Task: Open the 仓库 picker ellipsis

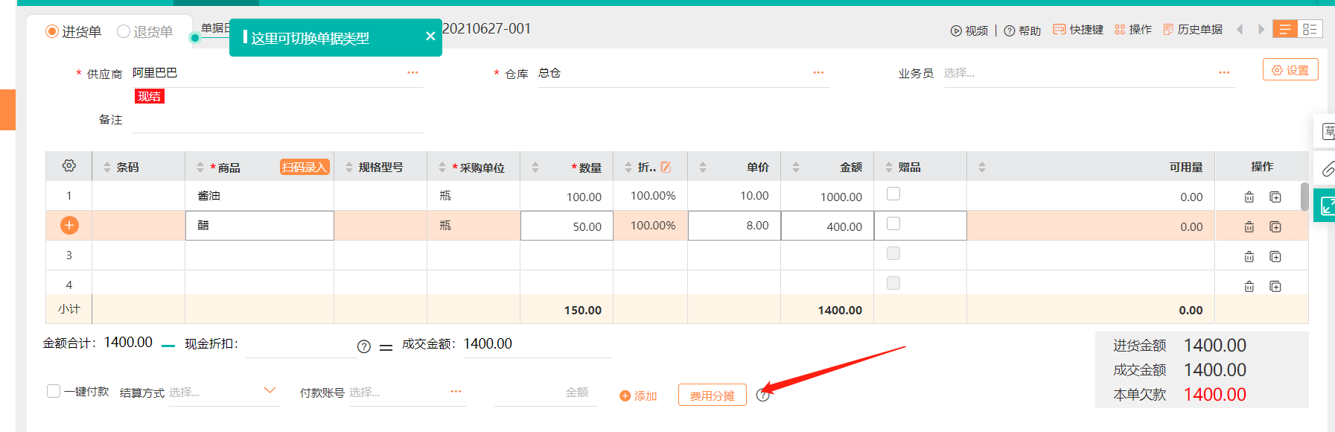Action: coord(818,73)
